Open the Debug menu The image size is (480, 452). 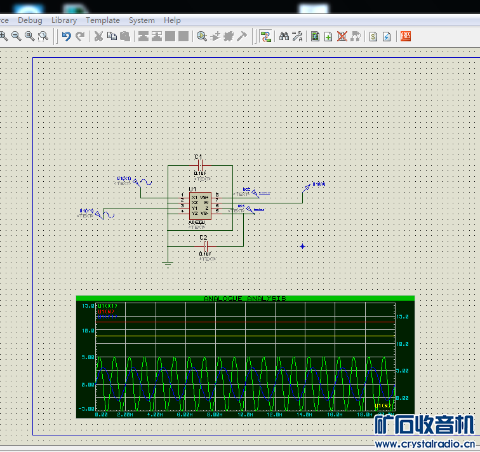click(x=30, y=20)
